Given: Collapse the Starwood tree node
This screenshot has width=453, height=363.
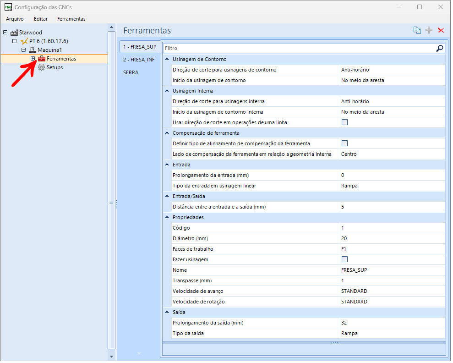Looking at the screenshot, I should [5, 33].
